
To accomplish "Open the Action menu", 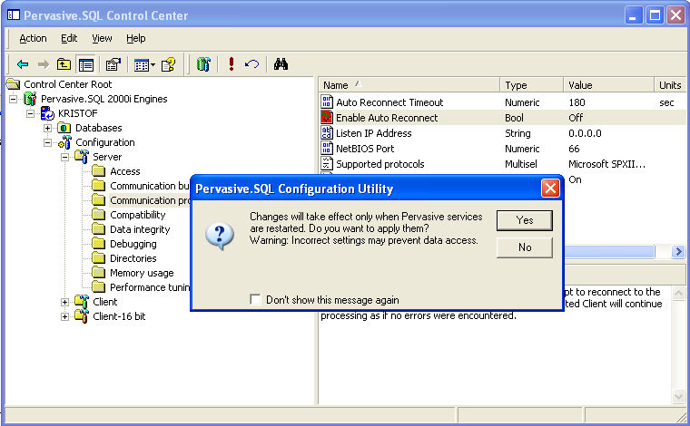I will [x=33, y=38].
